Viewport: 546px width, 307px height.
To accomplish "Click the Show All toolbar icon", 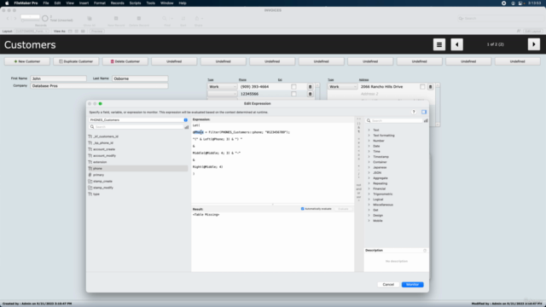I will 90,19.
